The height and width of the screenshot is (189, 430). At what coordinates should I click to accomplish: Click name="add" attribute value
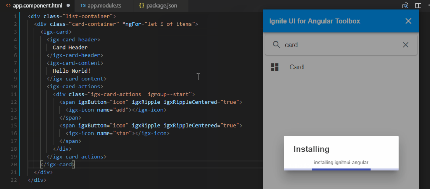click(121, 110)
